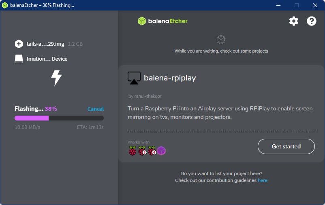Click the balena-rpiplay Airplay screen icon
This screenshot has height=205, width=325.
point(134,78)
